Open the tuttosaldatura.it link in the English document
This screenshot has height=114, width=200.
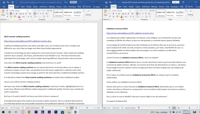click(28, 41)
